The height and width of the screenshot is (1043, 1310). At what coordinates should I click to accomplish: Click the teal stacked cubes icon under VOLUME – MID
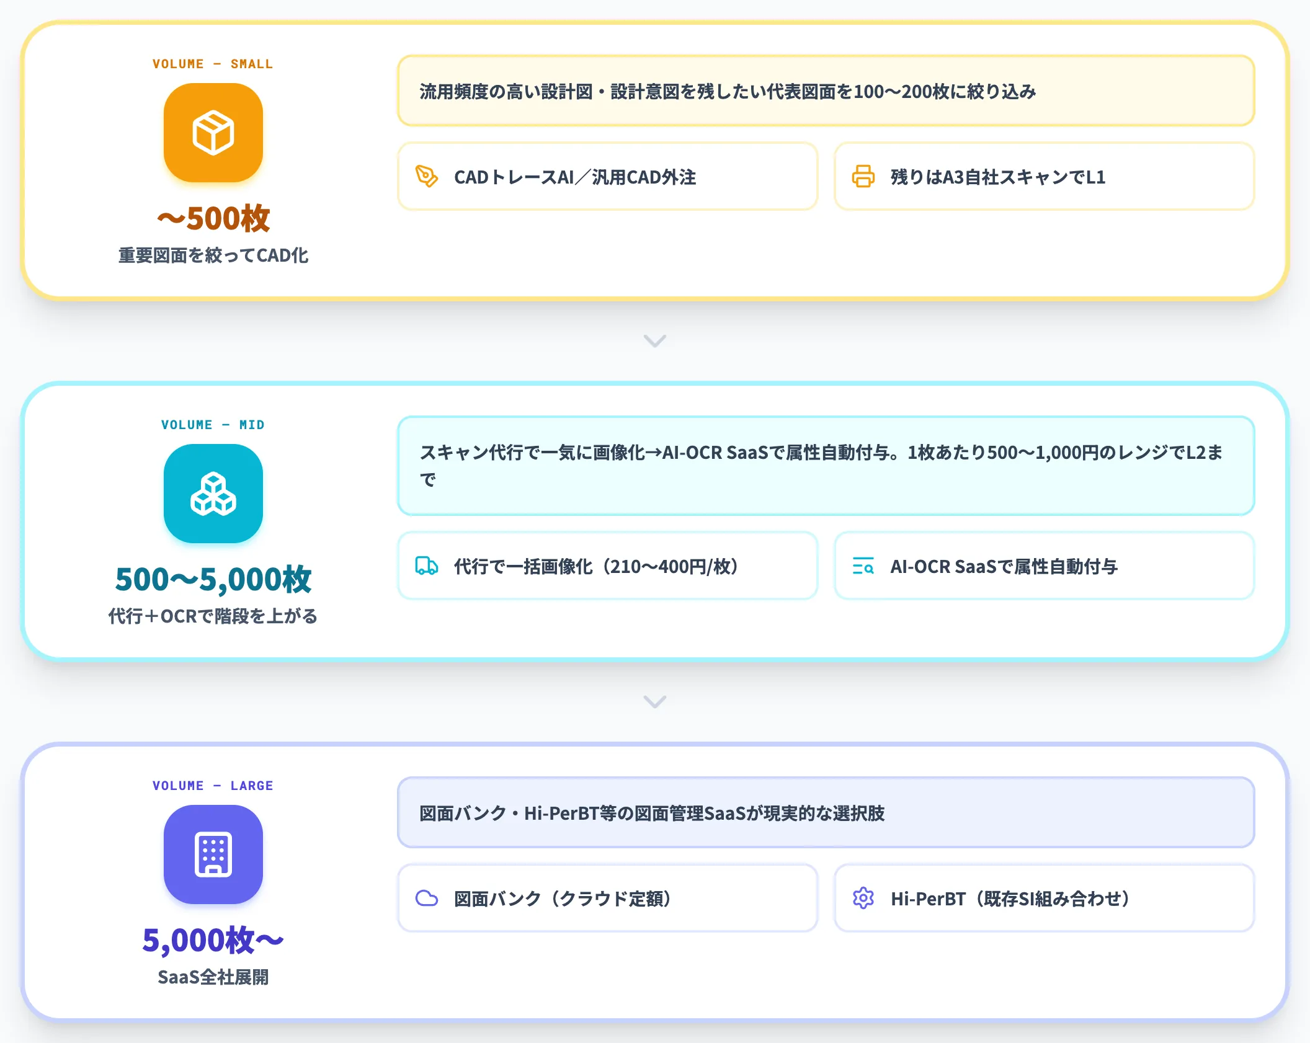pyautogui.click(x=213, y=494)
